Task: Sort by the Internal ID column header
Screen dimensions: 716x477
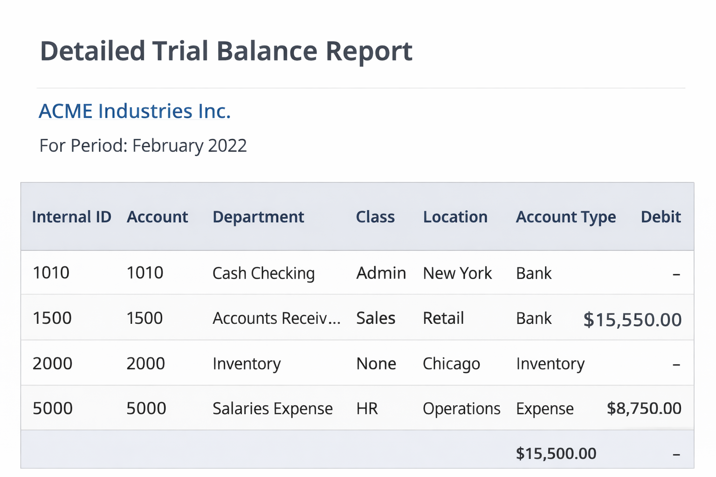Action: [x=71, y=217]
